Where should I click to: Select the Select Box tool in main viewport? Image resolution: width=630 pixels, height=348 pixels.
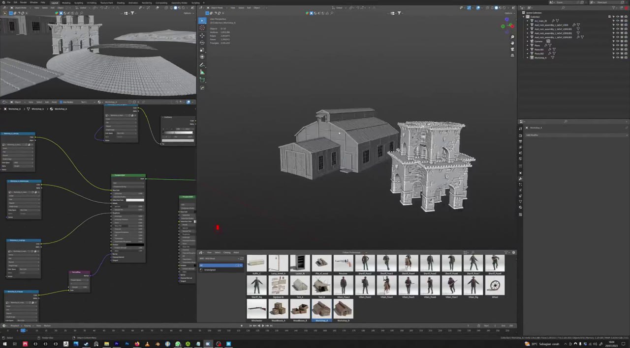pos(202,20)
